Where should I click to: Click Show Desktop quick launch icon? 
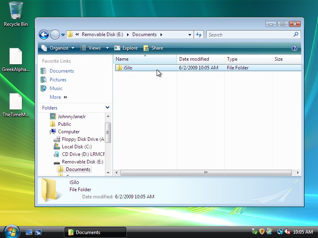point(29,232)
